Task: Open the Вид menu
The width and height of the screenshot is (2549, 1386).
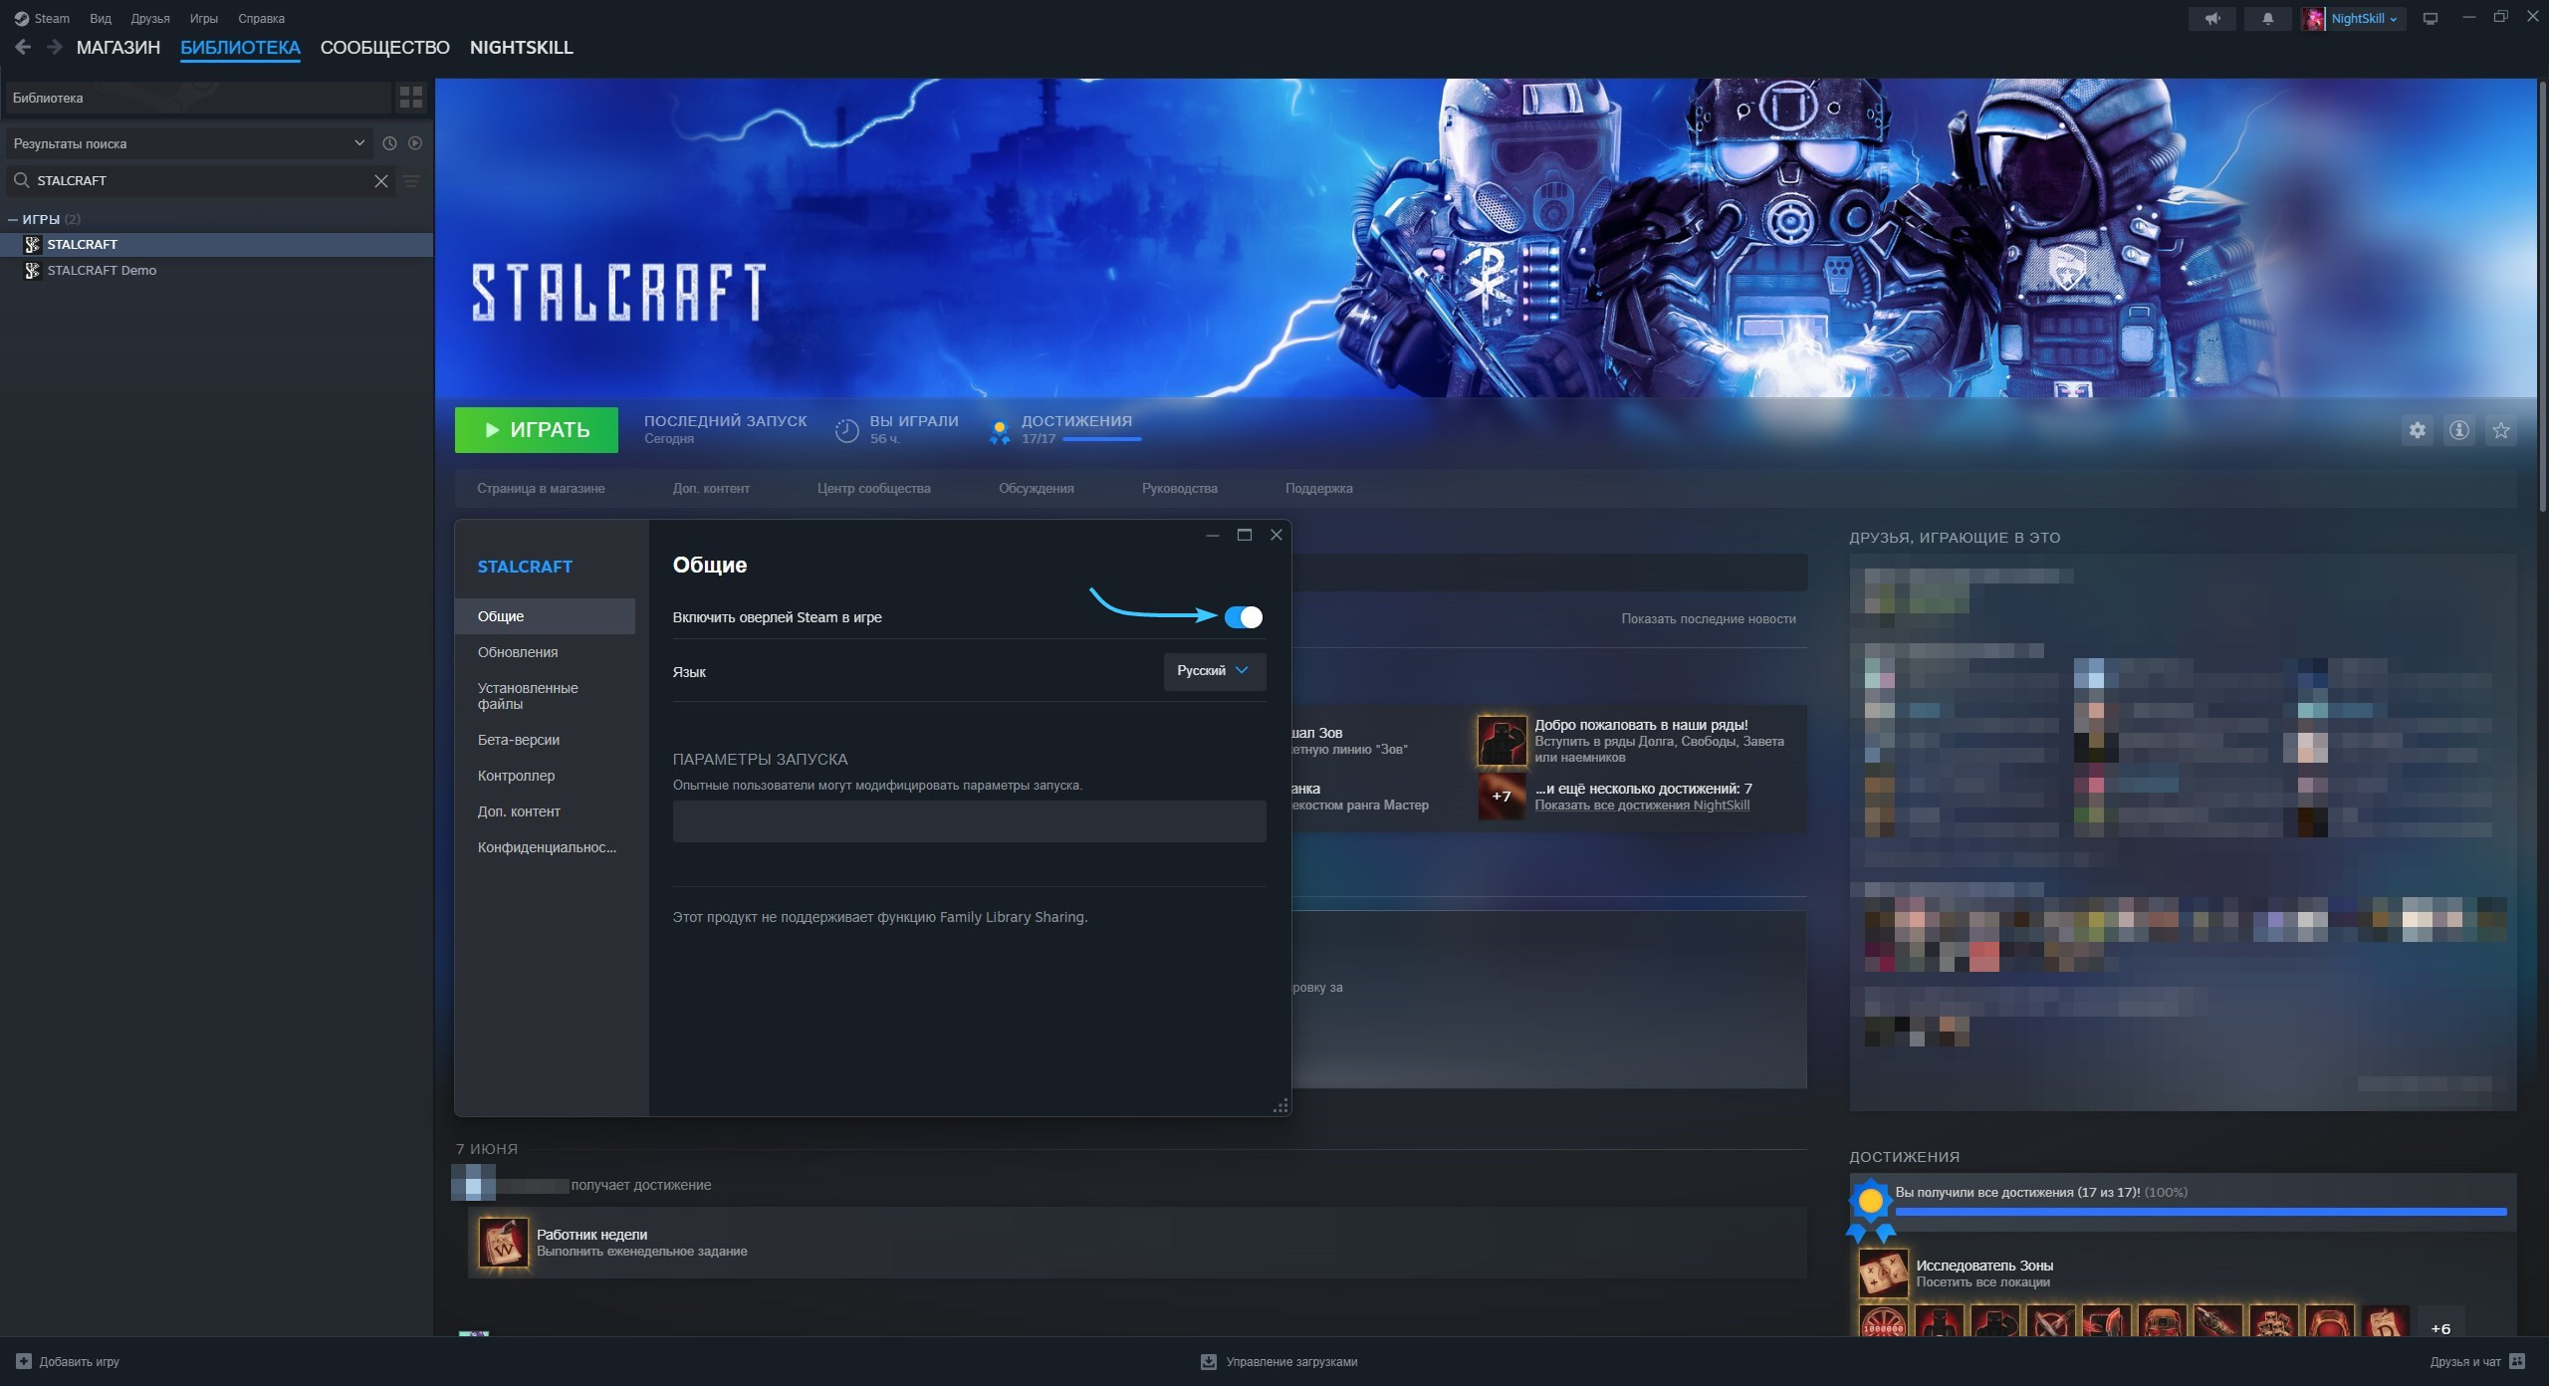Action: pos(100,18)
